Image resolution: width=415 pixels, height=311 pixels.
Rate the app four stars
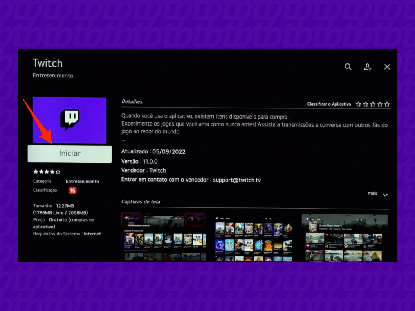pos(380,104)
